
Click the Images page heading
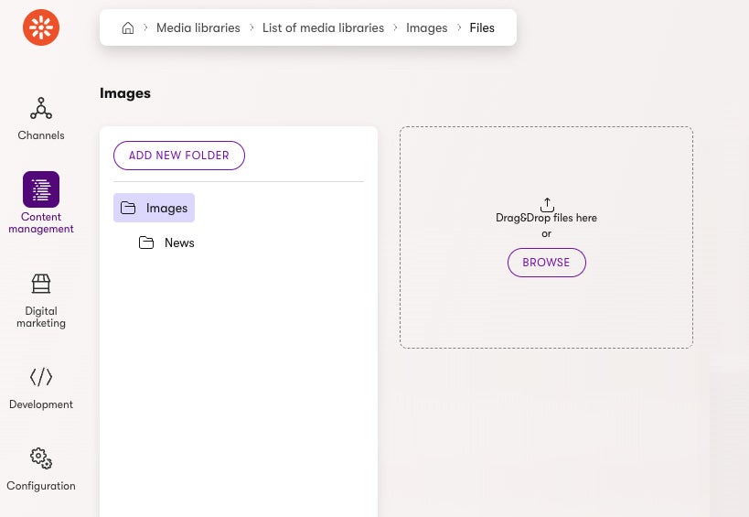(x=125, y=93)
